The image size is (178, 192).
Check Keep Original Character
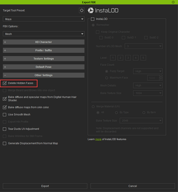98,32
